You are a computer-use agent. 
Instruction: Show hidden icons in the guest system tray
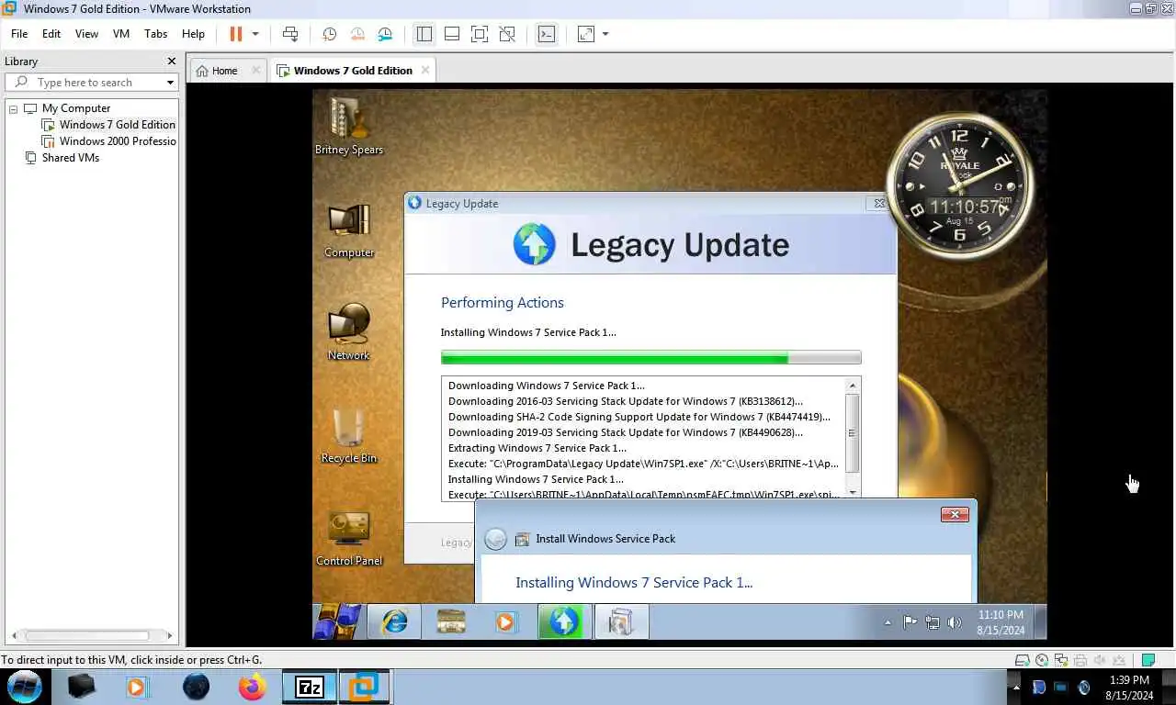888,622
